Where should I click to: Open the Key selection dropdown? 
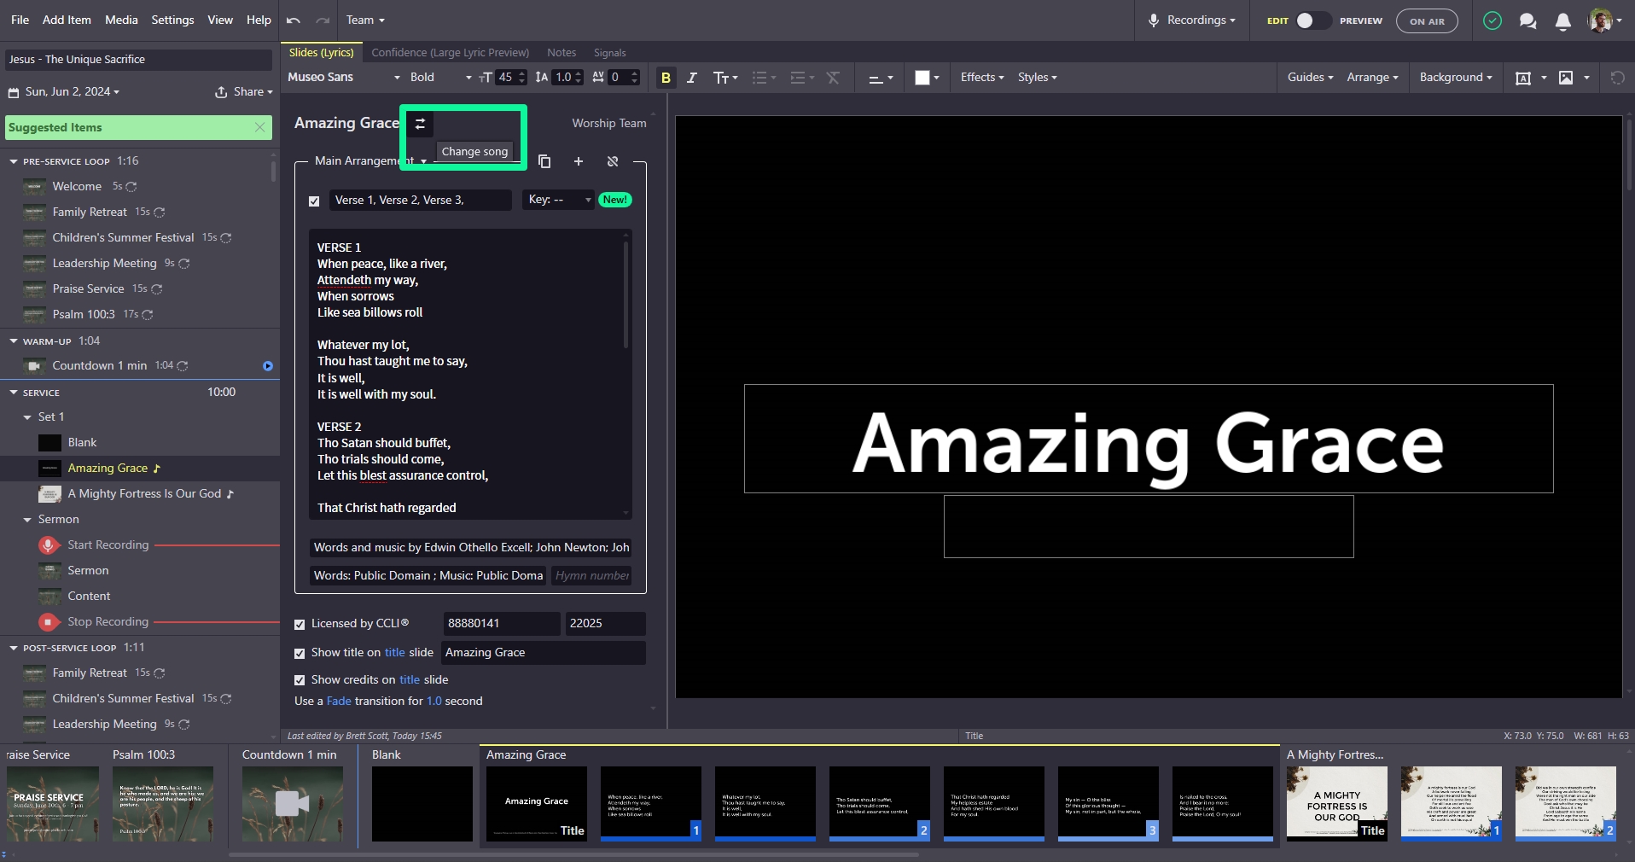click(x=559, y=200)
